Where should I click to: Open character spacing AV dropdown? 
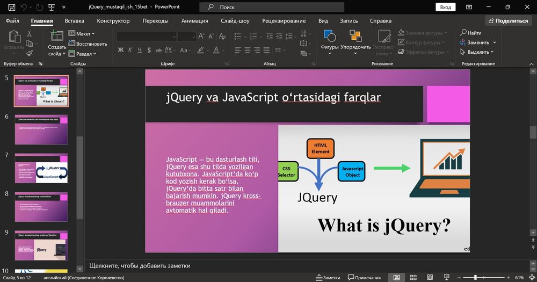(x=170, y=50)
